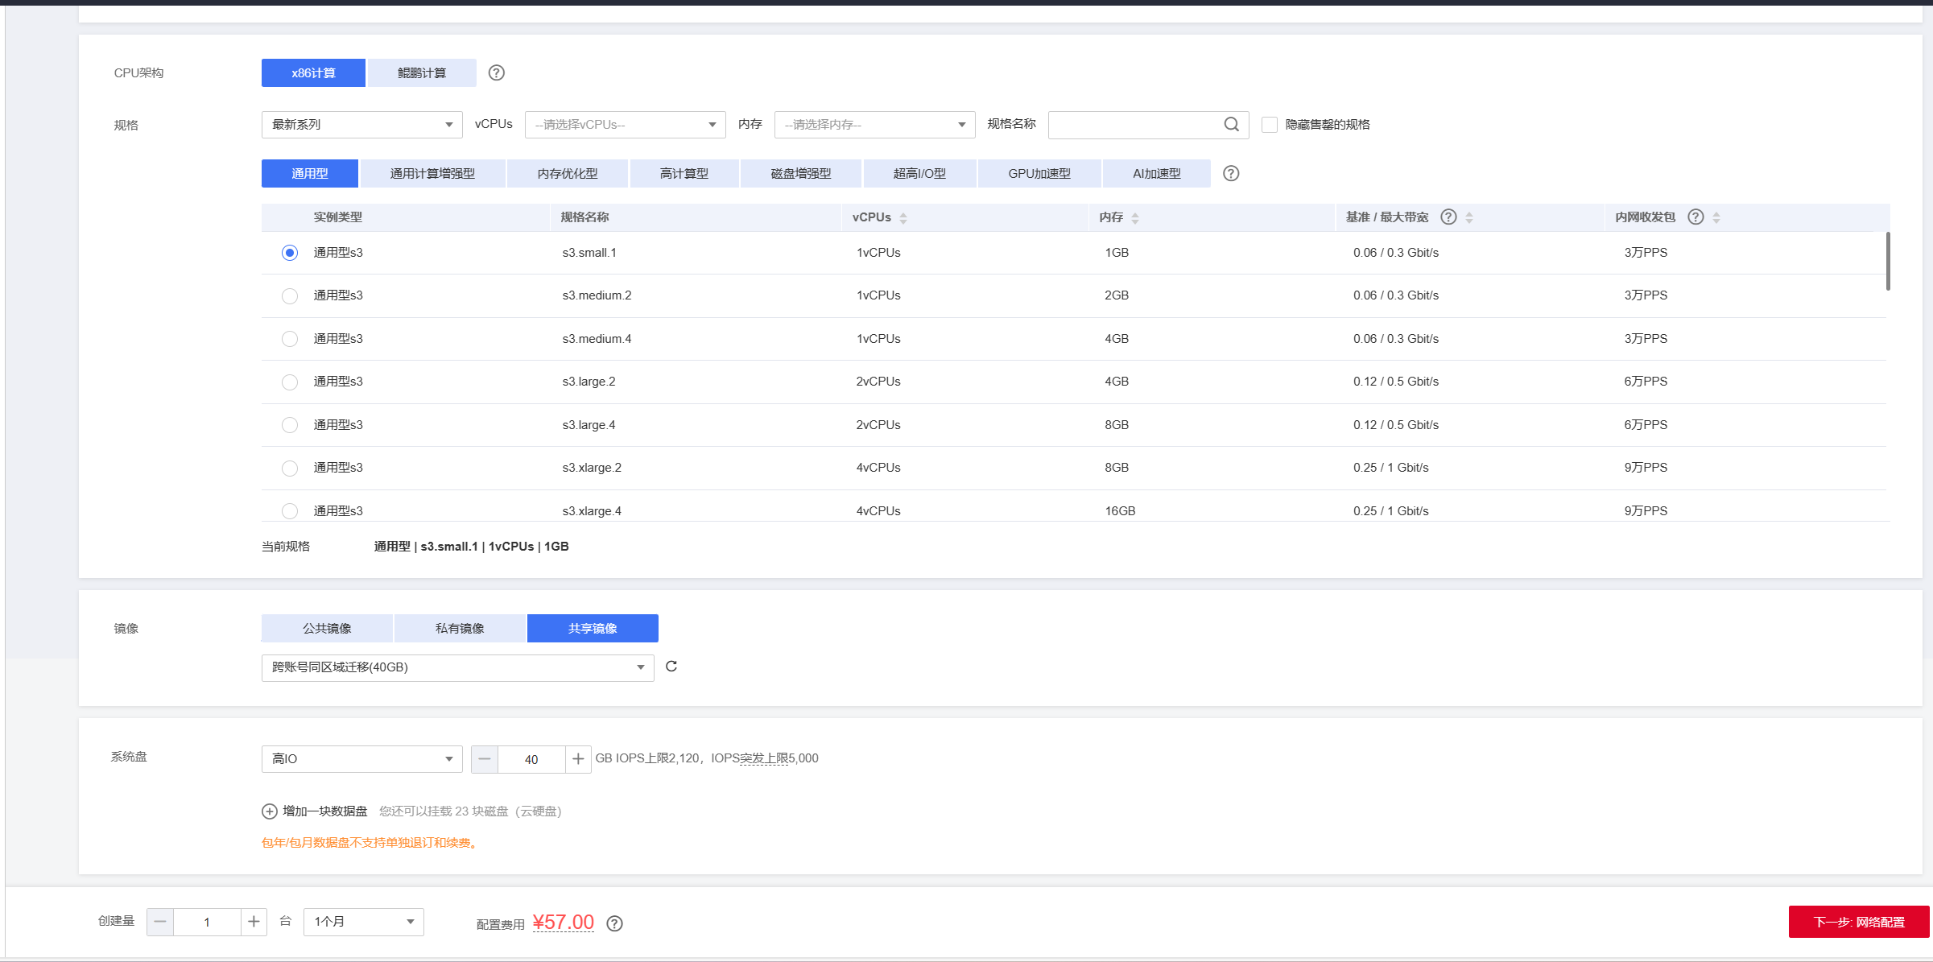Click the add data disk plus icon
Screen dimensions: 1933x962
pos(270,811)
